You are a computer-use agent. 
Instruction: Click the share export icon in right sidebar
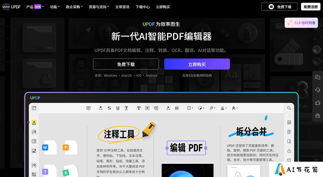coord(289,151)
